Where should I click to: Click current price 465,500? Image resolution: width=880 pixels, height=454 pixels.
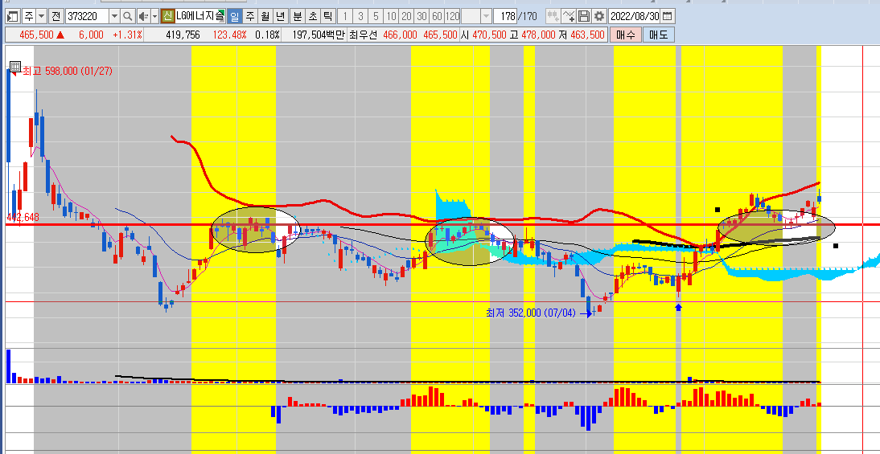36,35
